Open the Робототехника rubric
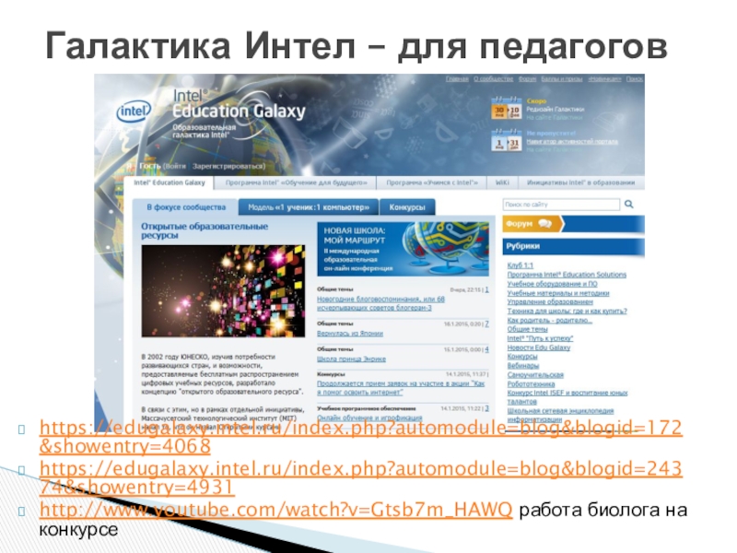This screenshot has height=553, width=737. point(532,383)
